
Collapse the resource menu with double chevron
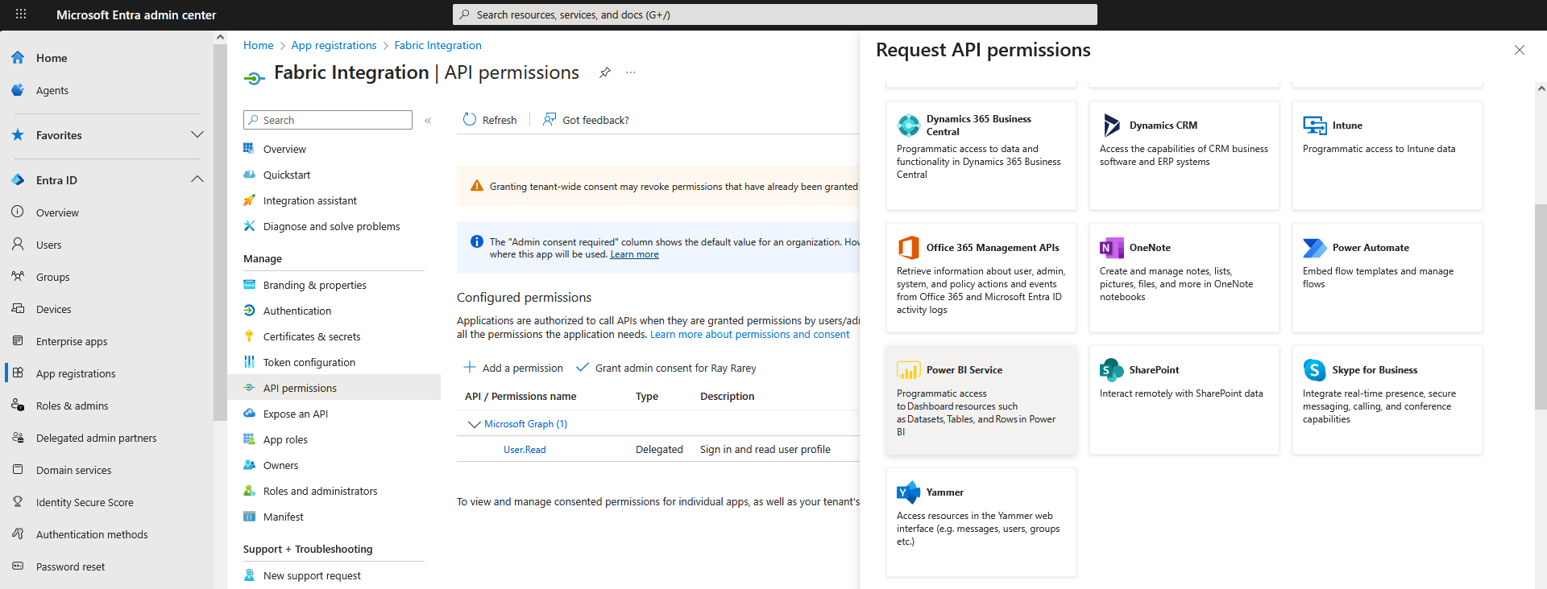(428, 121)
